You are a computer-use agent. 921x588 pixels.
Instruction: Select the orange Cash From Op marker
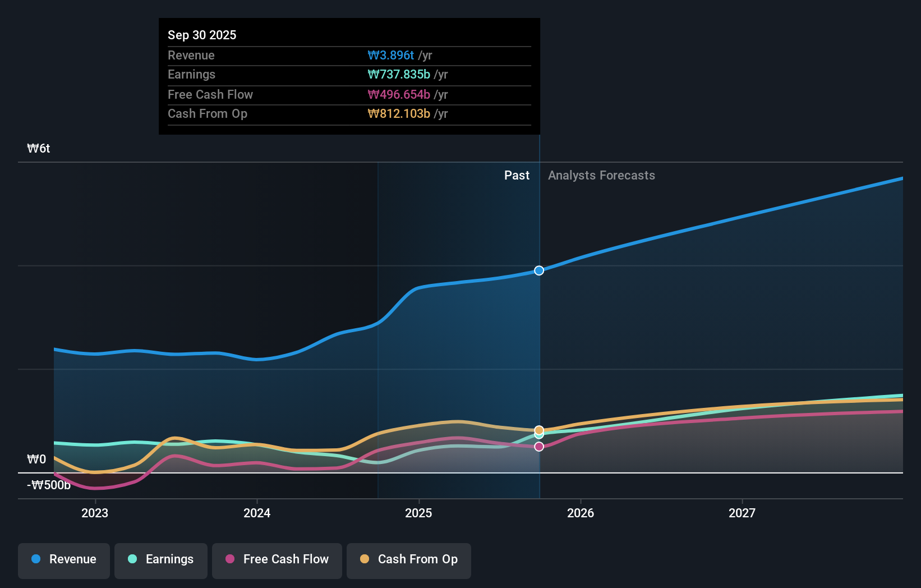point(538,429)
